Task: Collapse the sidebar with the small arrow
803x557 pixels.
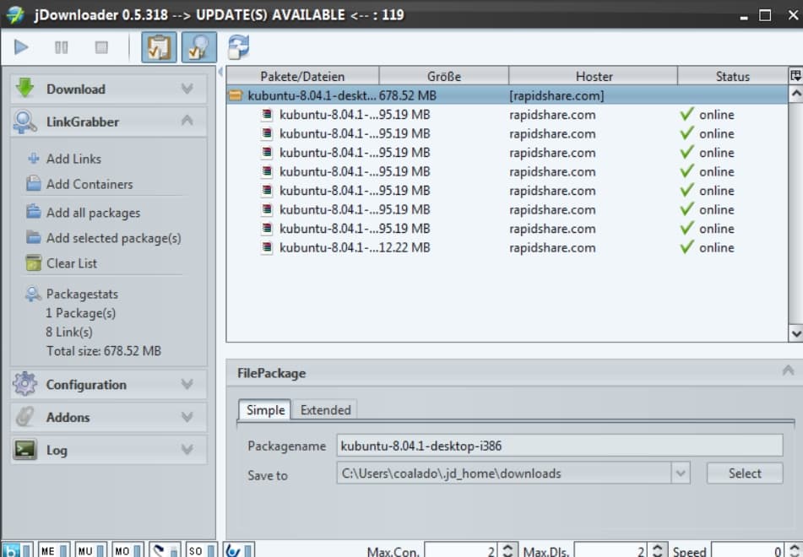Action: pos(220,72)
